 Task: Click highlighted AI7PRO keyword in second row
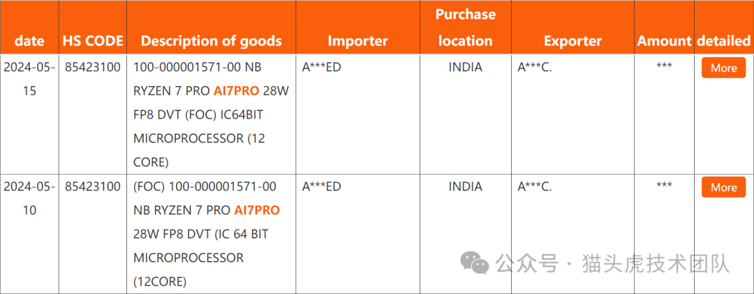tap(257, 210)
